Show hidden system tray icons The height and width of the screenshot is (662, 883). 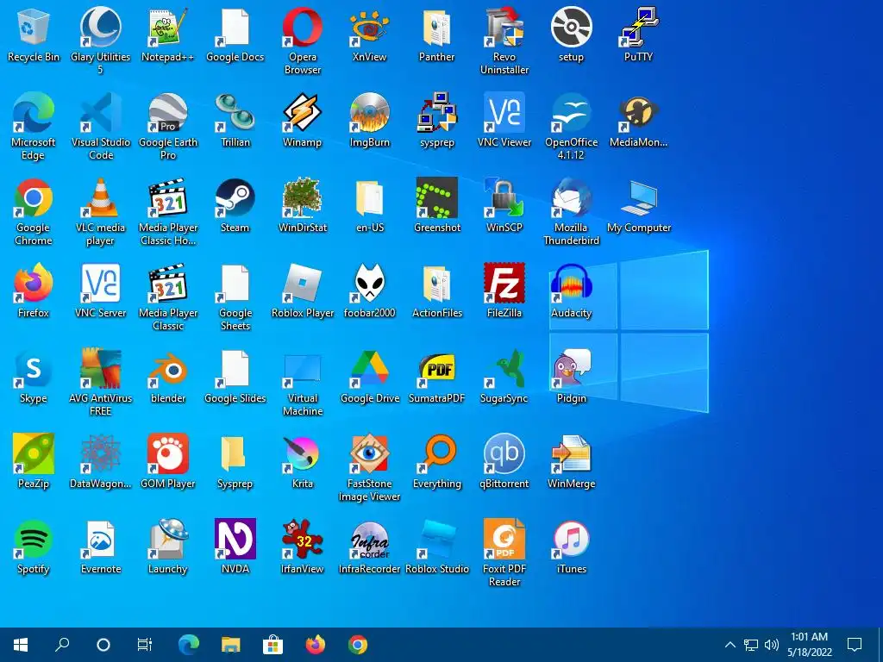pos(730,645)
